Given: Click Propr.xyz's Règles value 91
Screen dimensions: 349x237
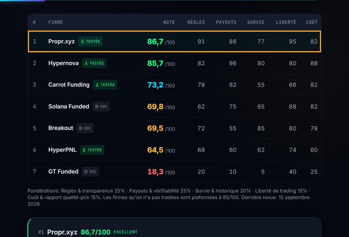Looking at the screenshot, I should tap(201, 42).
